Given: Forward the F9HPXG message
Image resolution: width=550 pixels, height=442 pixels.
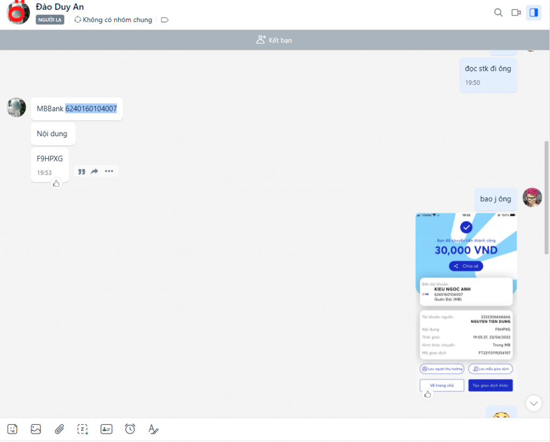Looking at the screenshot, I should [95, 171].
